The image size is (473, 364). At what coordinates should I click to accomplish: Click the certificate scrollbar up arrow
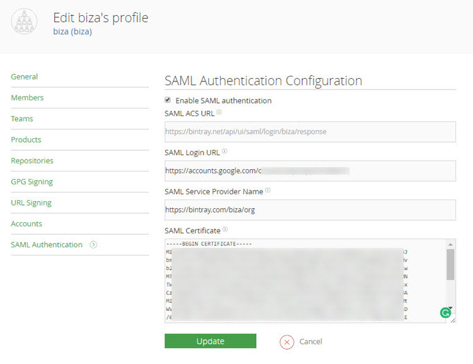coord(450,244)
